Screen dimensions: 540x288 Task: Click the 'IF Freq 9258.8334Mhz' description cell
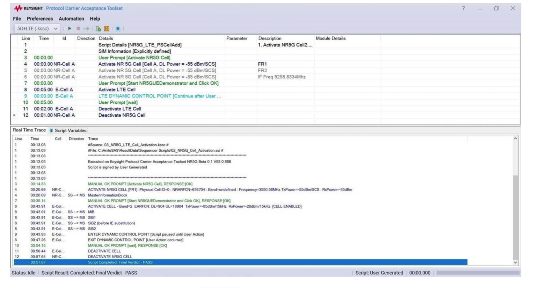(282, 77)
